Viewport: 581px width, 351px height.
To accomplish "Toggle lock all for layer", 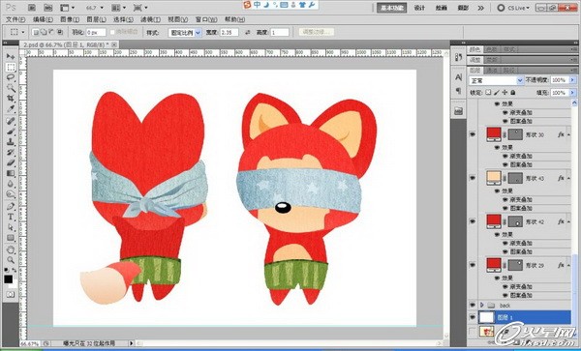I will click(513, 92).
